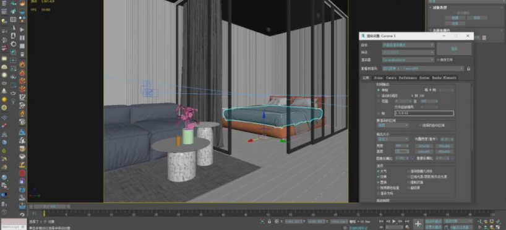Image resolution: width=506 pixels, height=230 pixels.
Task: Click the isolate selection icon in status bar
Action: point(262,221)
